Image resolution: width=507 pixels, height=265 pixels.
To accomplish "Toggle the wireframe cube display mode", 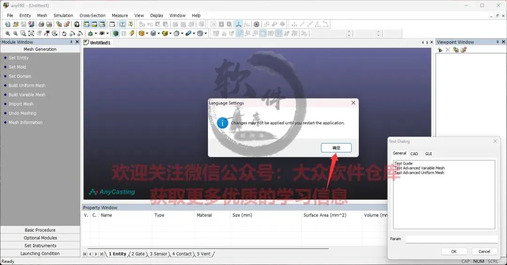I will (x=123, y=33).
